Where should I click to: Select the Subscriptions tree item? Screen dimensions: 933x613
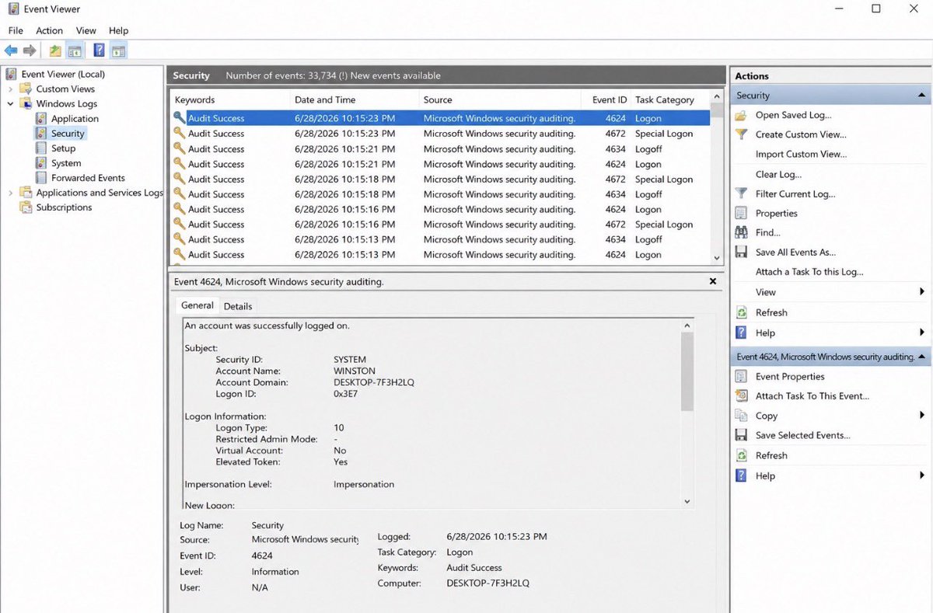[x=64, y=207]
